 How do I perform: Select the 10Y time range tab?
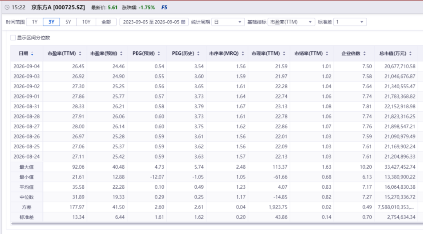click(x=86, y=22)
